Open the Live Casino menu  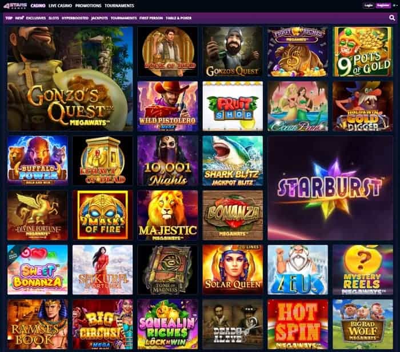pyautogui.click(x=60, y=6)
